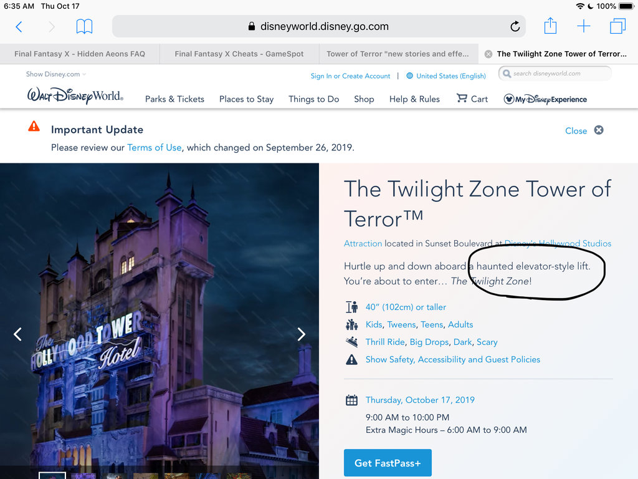Tap the Wi-Fi status icon
Image resolution: width=638 pixels, height=479 pixels.
(x=580, y=6)
